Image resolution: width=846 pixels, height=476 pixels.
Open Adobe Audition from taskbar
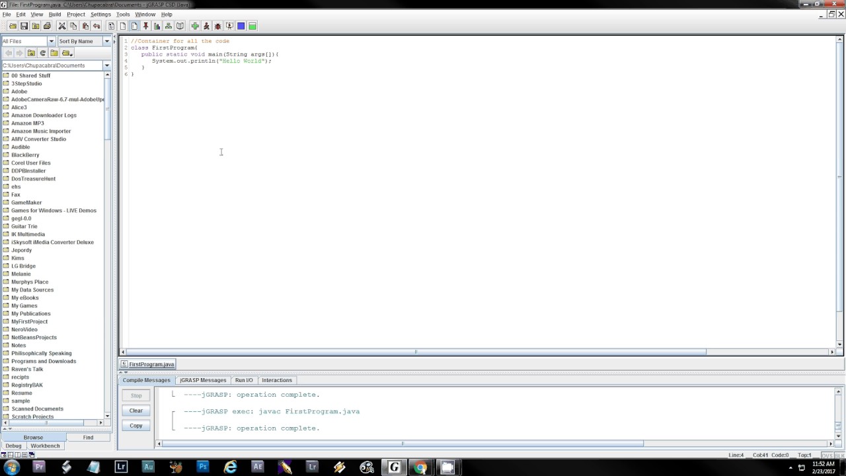(148, 467)
